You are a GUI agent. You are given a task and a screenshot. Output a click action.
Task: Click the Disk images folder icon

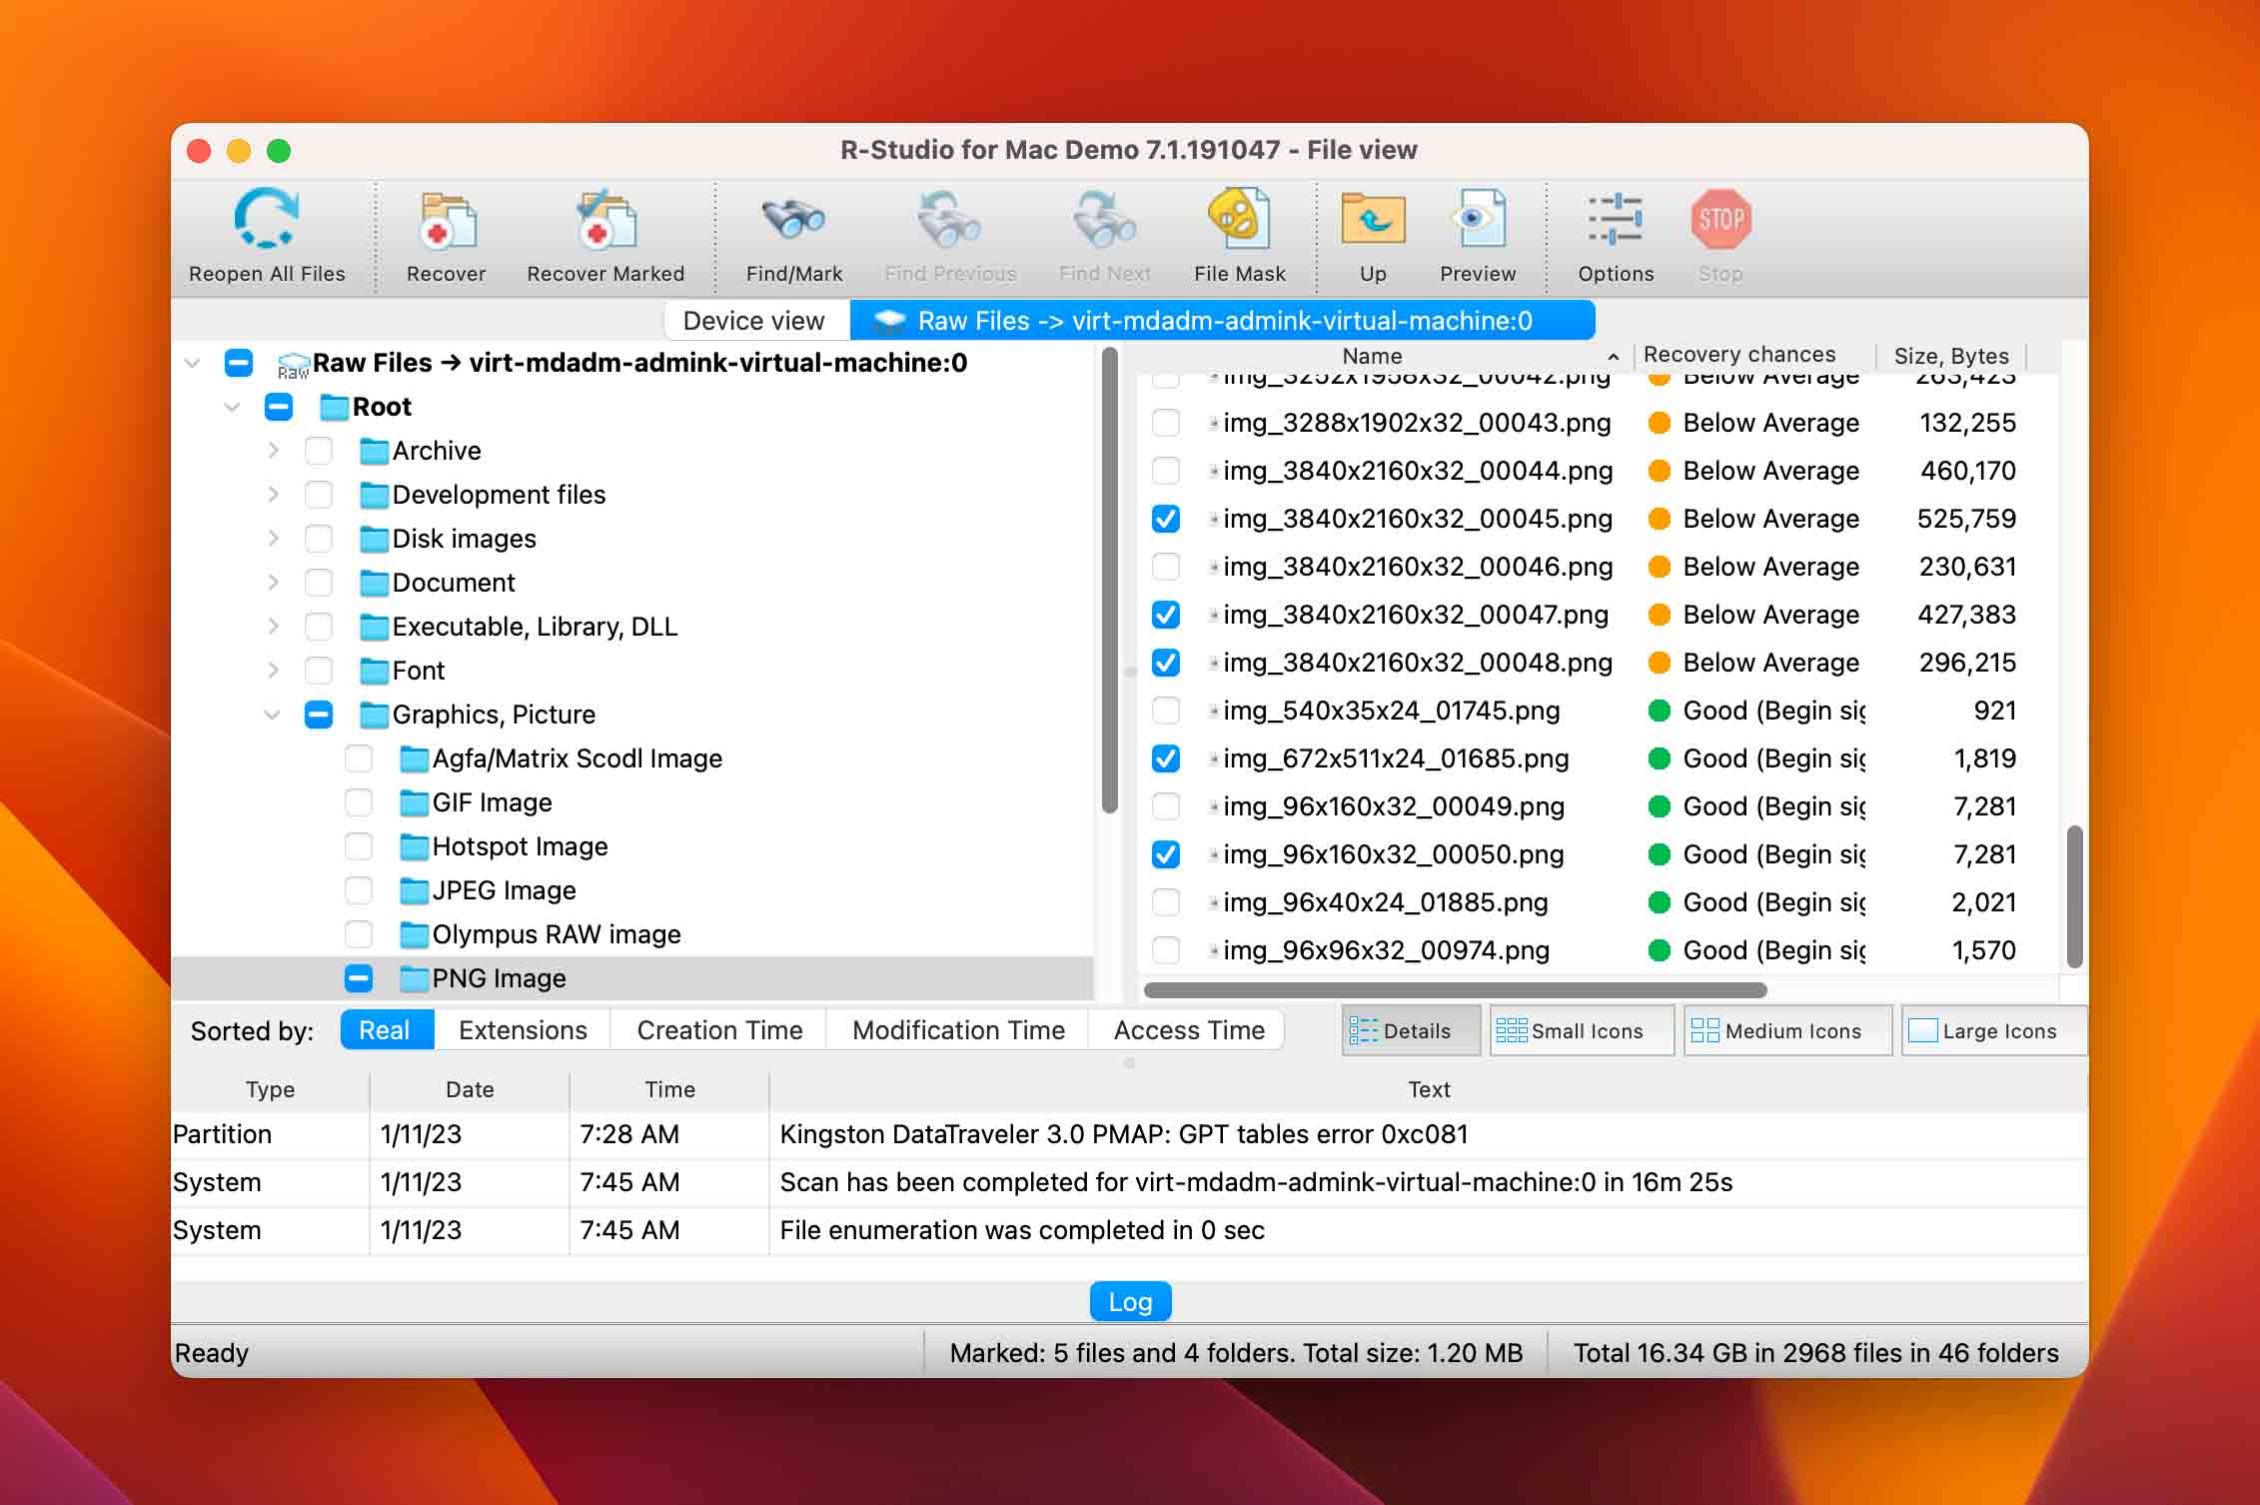(x=374, y=540)
